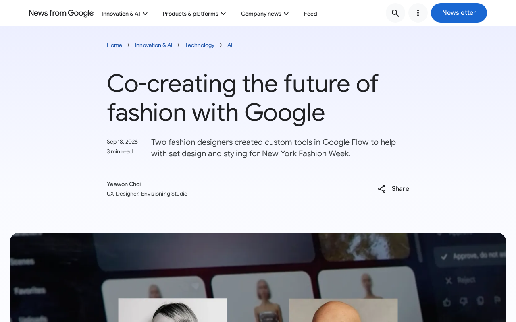Expand the Products & platforms menu
This screenshot has height=322, width=516.
coord(194,14)
